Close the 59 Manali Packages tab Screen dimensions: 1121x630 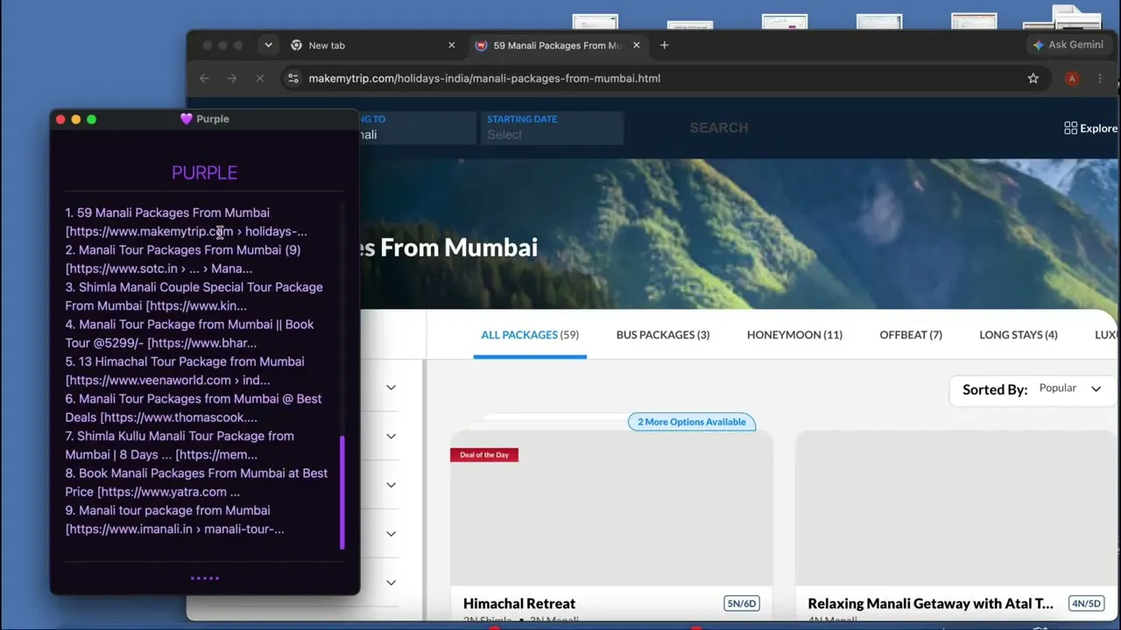(637, 45)
